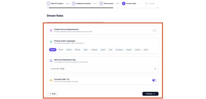The width and height of the screenshot is (206, 99).
Task: Click the step 2 circle icon
Action: (x=74, y=4)
